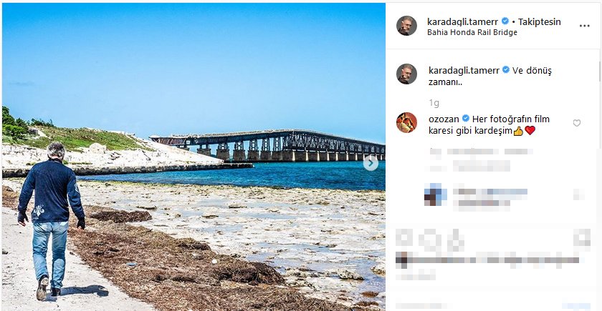Click the header profile avatar of karadagli.tamerr
Image resolution: width=602 pixels, height=311 pixels.
[x=406, y=26]
